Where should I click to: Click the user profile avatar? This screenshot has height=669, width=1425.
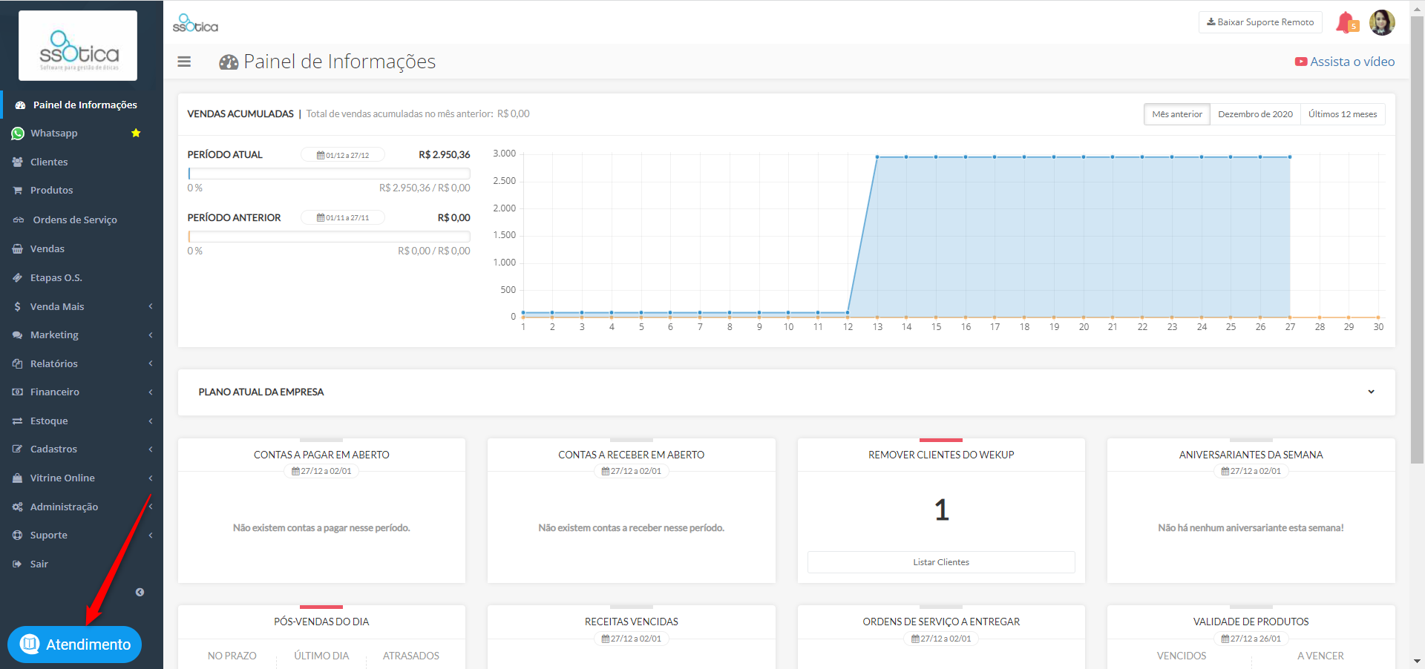(1382, 22)
